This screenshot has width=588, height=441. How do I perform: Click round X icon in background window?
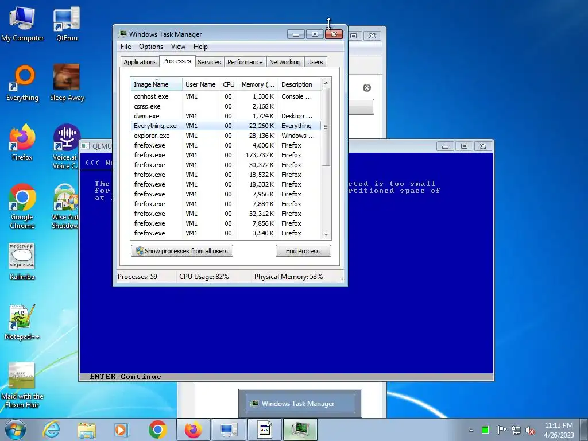367,88
